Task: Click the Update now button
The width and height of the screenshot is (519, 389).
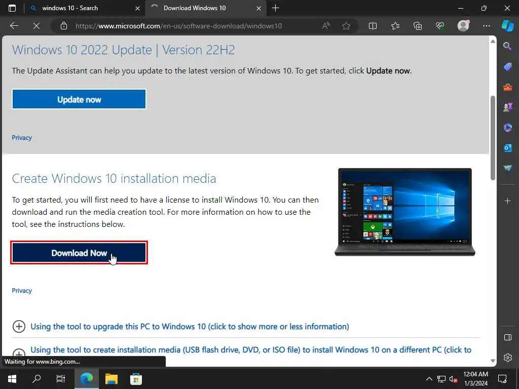Action: pyautogui.click(x=79, y=99)
